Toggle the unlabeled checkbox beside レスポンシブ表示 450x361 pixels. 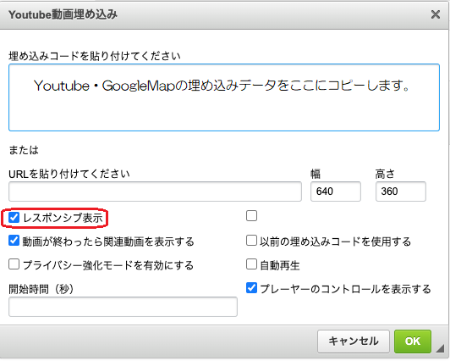click(x=251, y=215)
